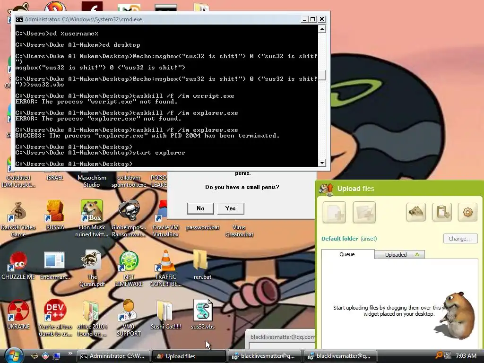Open the CHUZZLE ME shortcut
The height and width of the screenshot is (363, 484).
[x=18, y=261]
